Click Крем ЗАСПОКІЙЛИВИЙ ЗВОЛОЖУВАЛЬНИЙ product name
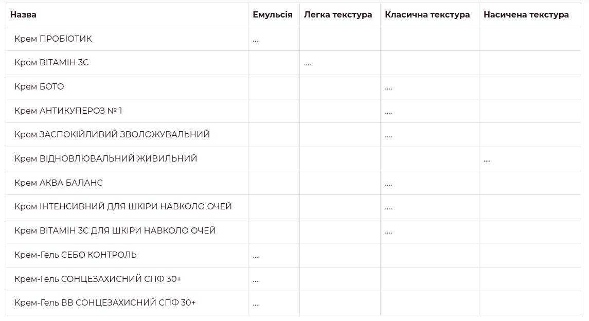This screenshot has height=321, width=589. 112,134
